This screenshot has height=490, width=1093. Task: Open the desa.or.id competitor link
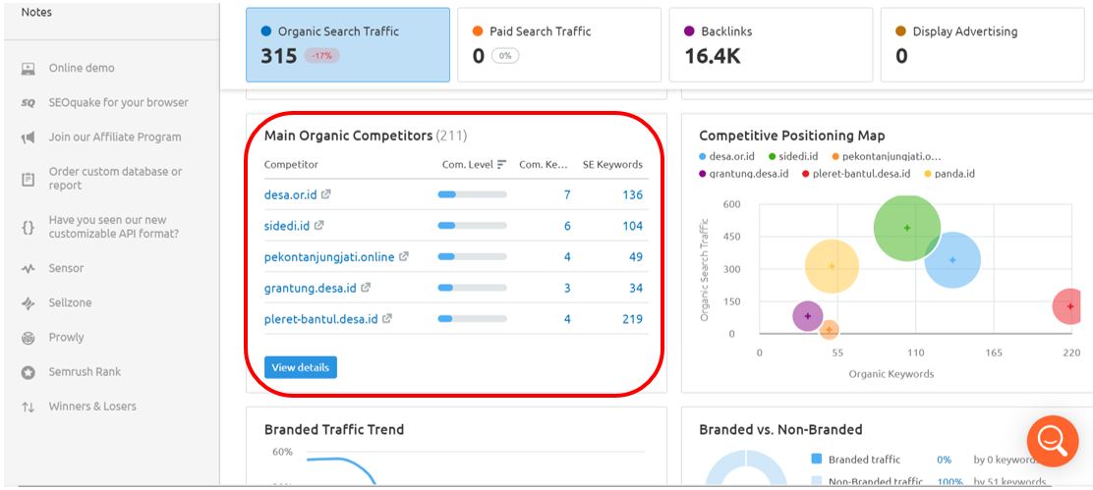[291, 194]
